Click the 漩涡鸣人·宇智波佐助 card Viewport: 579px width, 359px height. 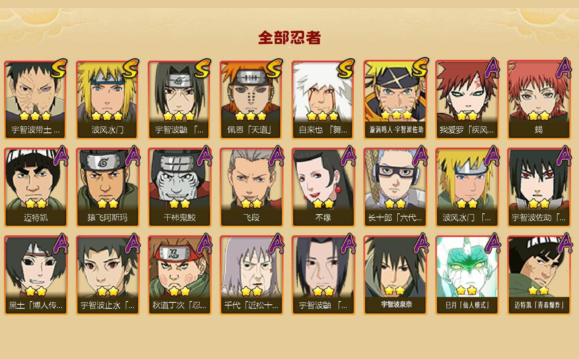tap(395, 99)
